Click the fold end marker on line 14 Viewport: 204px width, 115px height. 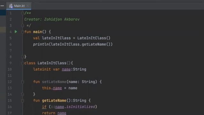click(23, 94)
